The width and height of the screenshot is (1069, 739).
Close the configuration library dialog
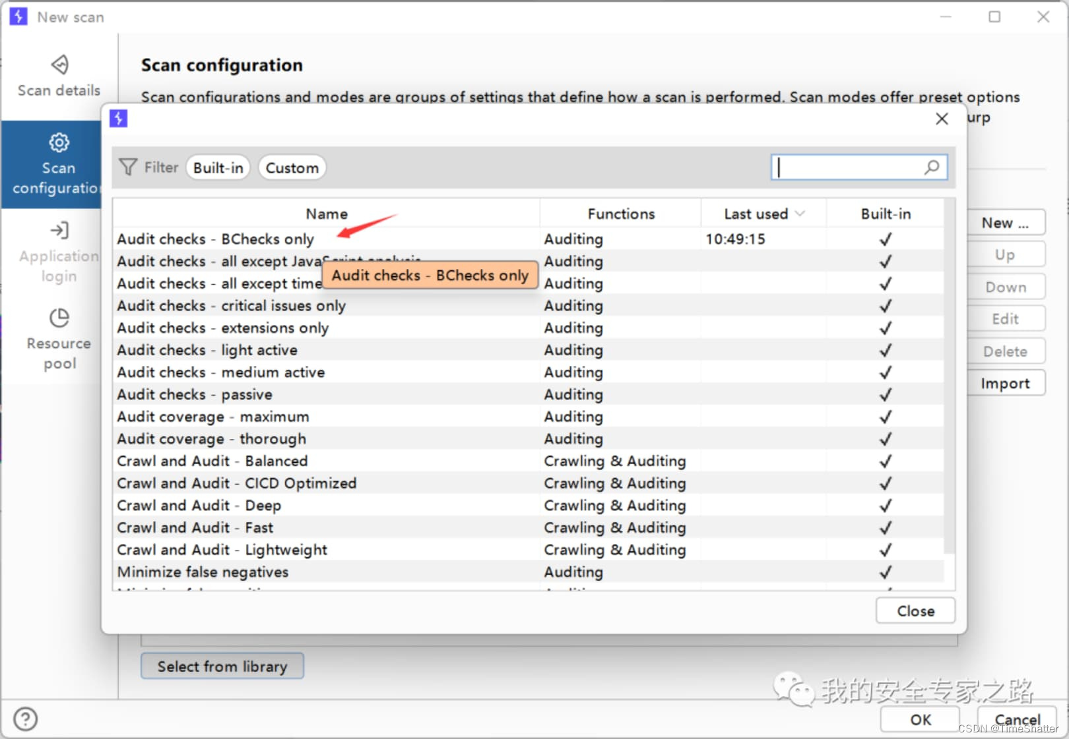915,610
